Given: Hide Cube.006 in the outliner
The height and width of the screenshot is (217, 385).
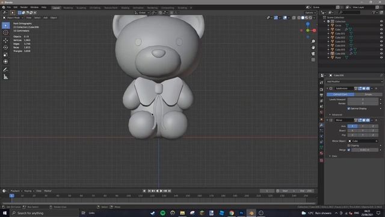Looking at the screenshot, I should click(x=381, y=54).
